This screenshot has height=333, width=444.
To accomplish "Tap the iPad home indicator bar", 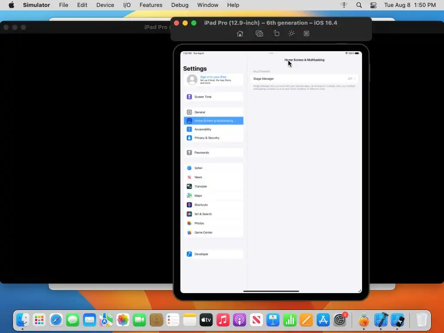I will click(271, 291).
